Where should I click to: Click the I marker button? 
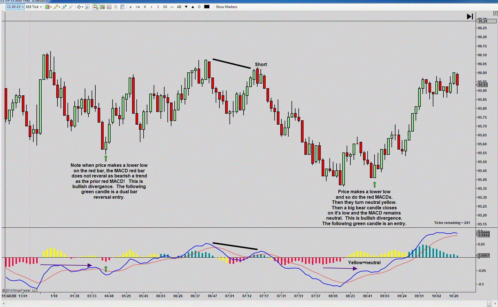click(x=158, y=7)
